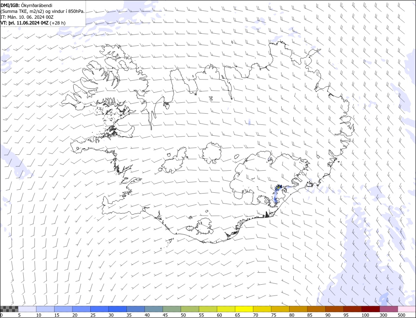Click the legend scale label '20'
Image resolution: width=416 pixels, height=318 pixels.
75,315
